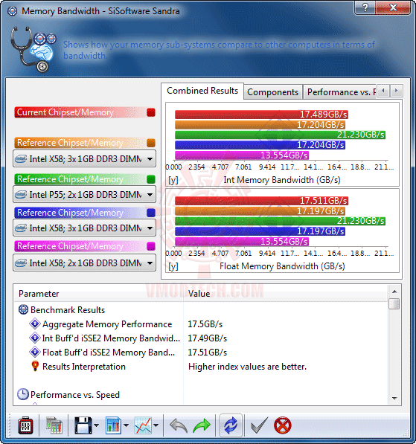Image resolution: width=416 pixels, height=444 pixels.
Task: Toggle the green Reference Chipset/Memory checkbox
Action: (151, 179)
